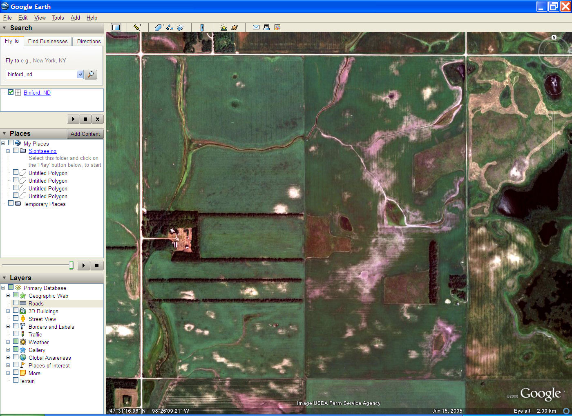The height and width of the screenshot is (416, 572).
Task: Collapse the Primary Database tree node
Action: click(3, 288)
